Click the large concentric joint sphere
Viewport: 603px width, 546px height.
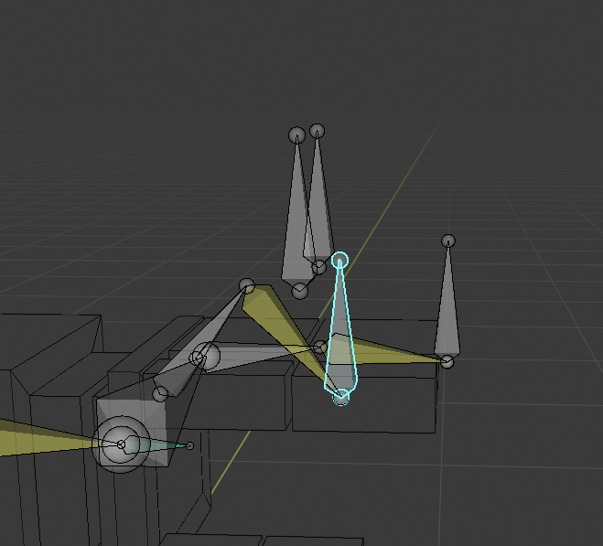pos(121,444)
